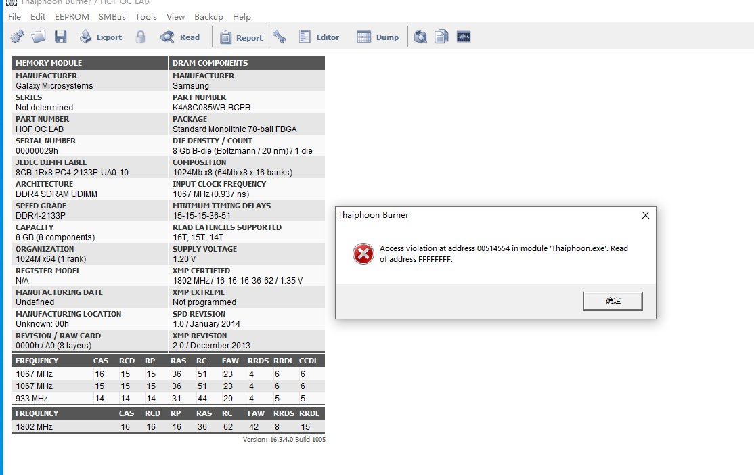Viewport: 754px width, 475px height.
Task: Click serial number 00000029h
Action: [37, 150]
